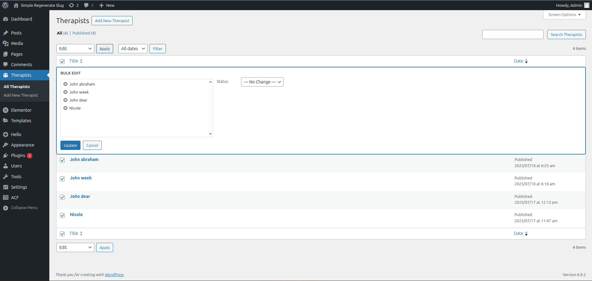Remove John dear from bulk edit list
Image resolution: width=592 pixels, height=281 pixels.
(65, 100)
